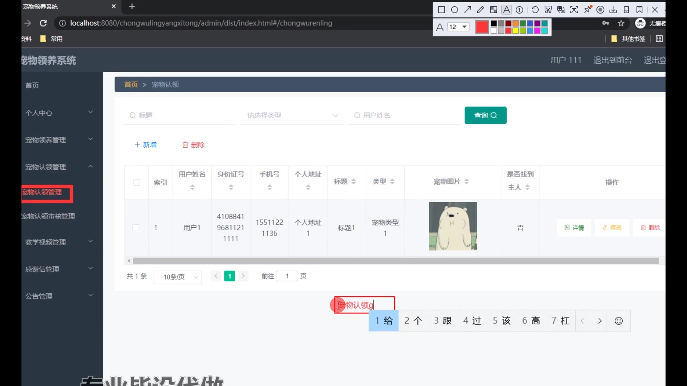Select IME candidate 3 跟
The width and height of the screenshot is (687, 386).
click(443, 321)
